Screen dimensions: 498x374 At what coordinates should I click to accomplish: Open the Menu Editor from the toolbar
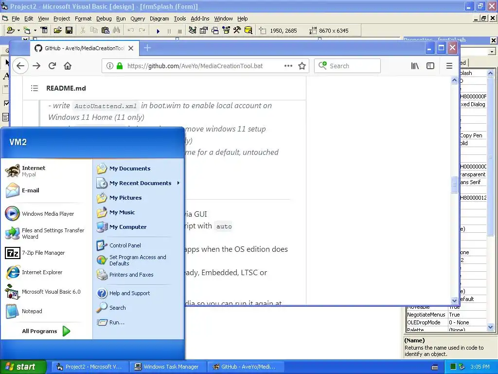44,30
